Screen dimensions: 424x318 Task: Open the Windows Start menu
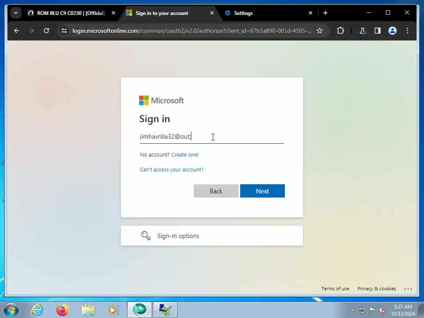coord(11,310)
